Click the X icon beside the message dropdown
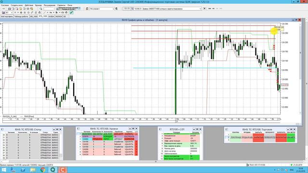308x173 pixels. click(205, 9)
